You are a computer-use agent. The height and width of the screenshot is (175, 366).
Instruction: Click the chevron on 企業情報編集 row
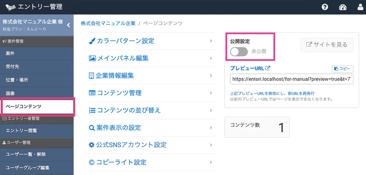click(211, 76)
